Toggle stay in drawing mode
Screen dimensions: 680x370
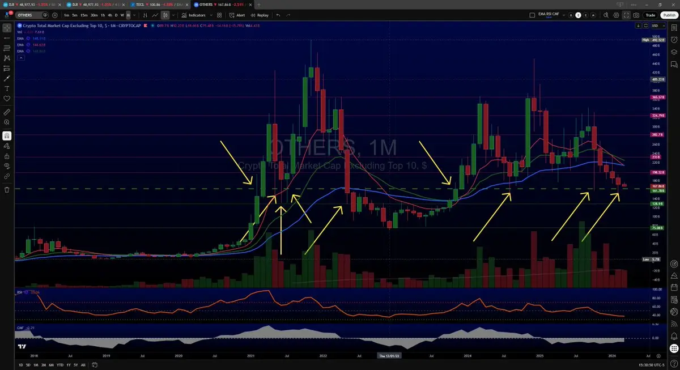coord(7,146)
